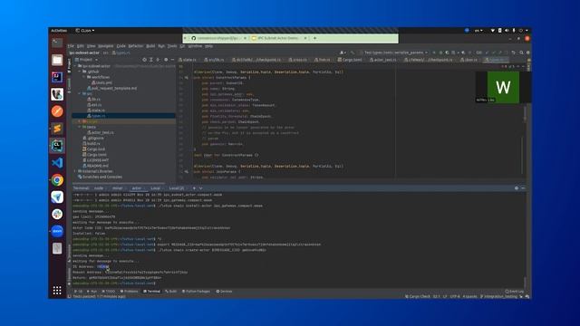Open the Problems tool window button
The image size is (580, 326).
point(129,292)
